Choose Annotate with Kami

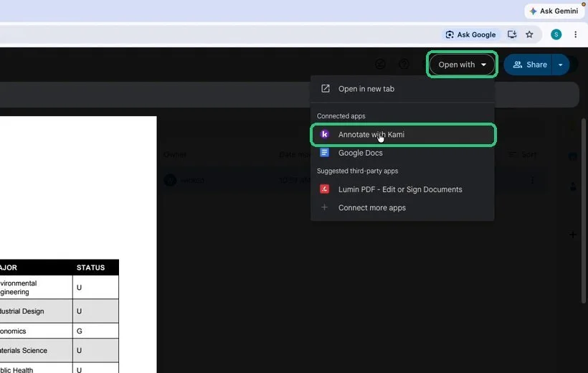click(402, 134)
